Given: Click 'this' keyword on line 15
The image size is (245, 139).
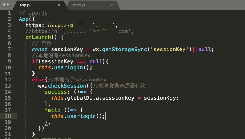Looking at the screenshot, I should pos(57,98).
